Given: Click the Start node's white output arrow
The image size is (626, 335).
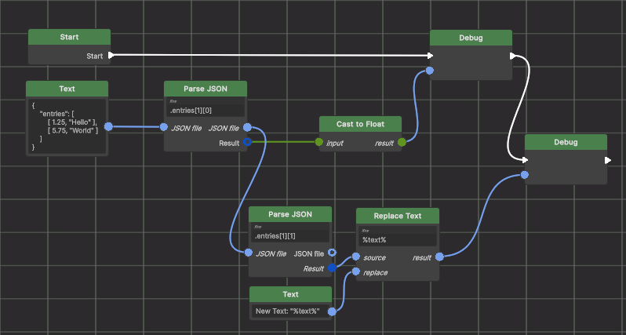Looking at the screenshot, I should (111, 56).
